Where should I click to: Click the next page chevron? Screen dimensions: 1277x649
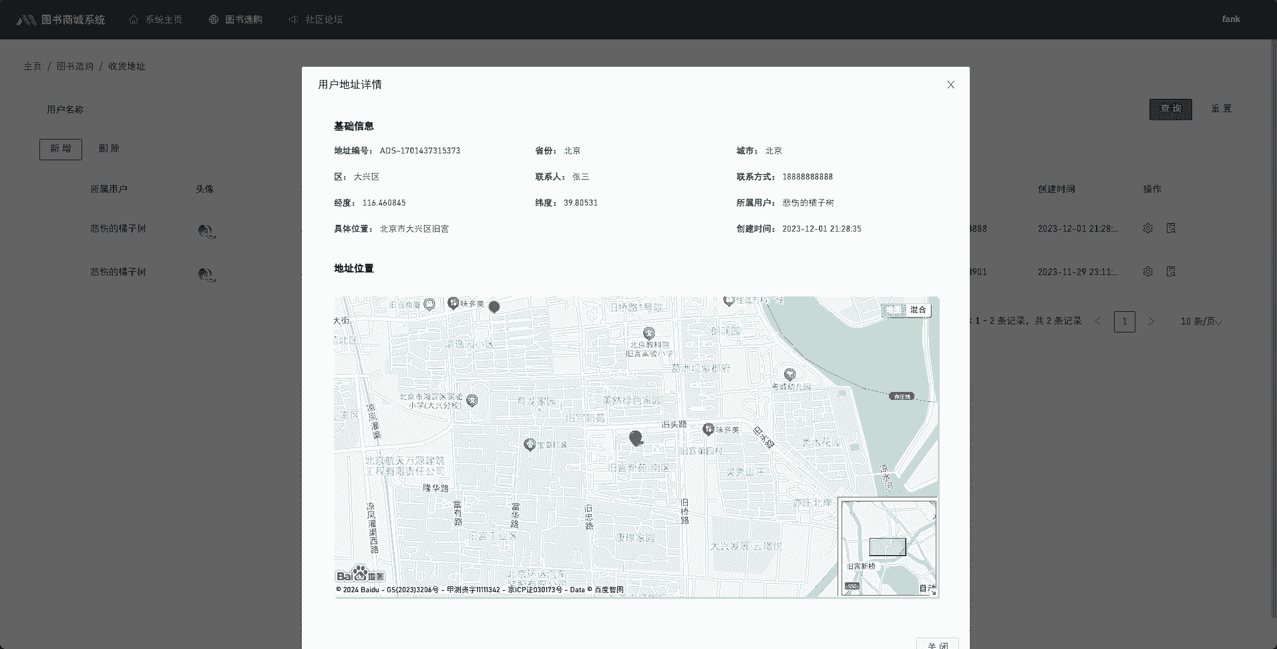[1151, 321]
